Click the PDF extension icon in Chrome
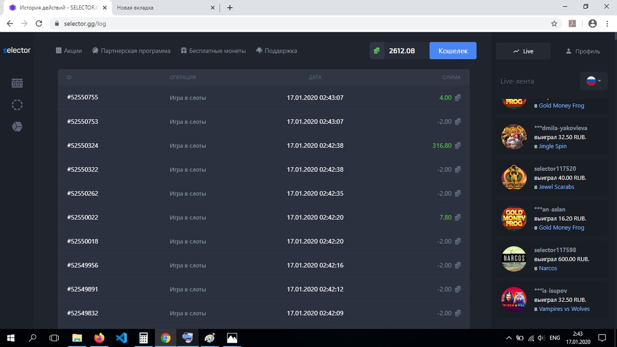Viewport: 617px width, 347px height. click(x=573, y=23)
